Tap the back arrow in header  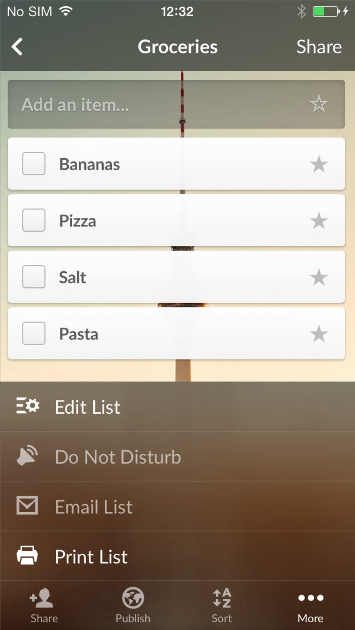pos(17,47)
